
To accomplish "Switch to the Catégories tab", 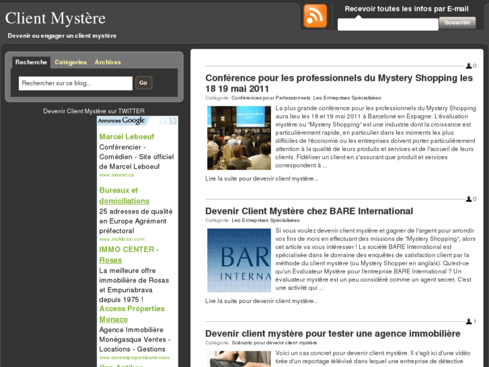I will pos(71,62).
